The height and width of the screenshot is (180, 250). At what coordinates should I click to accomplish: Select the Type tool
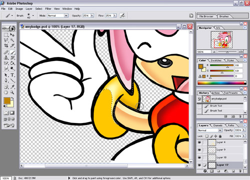point(12,75)
